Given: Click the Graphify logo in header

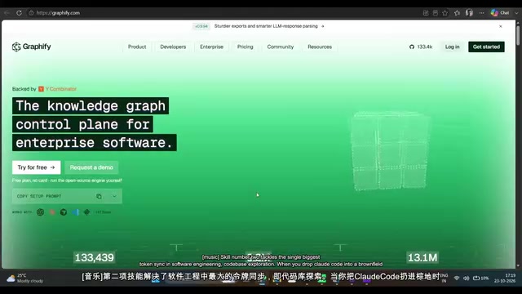Looking at the screenshot, I should click(x=31, y=47).
